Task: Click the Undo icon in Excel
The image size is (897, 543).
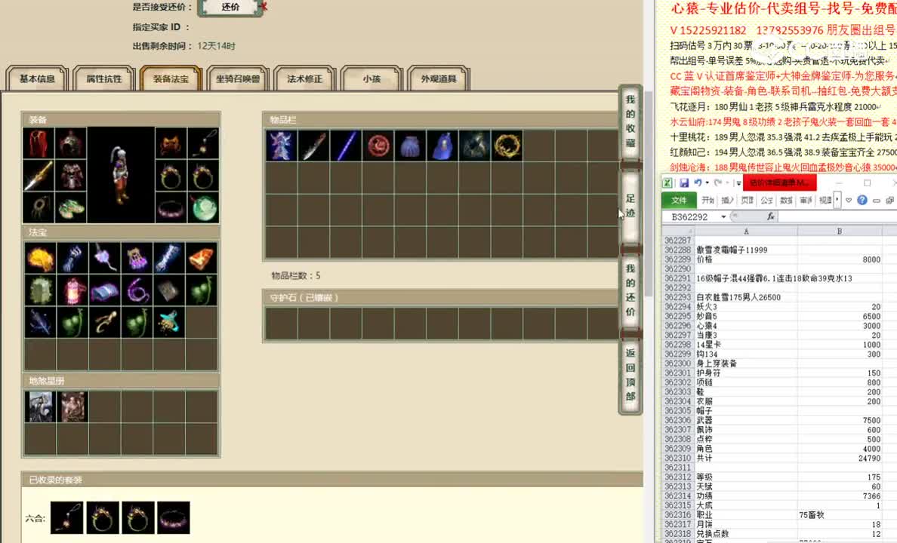Action: 698,182
